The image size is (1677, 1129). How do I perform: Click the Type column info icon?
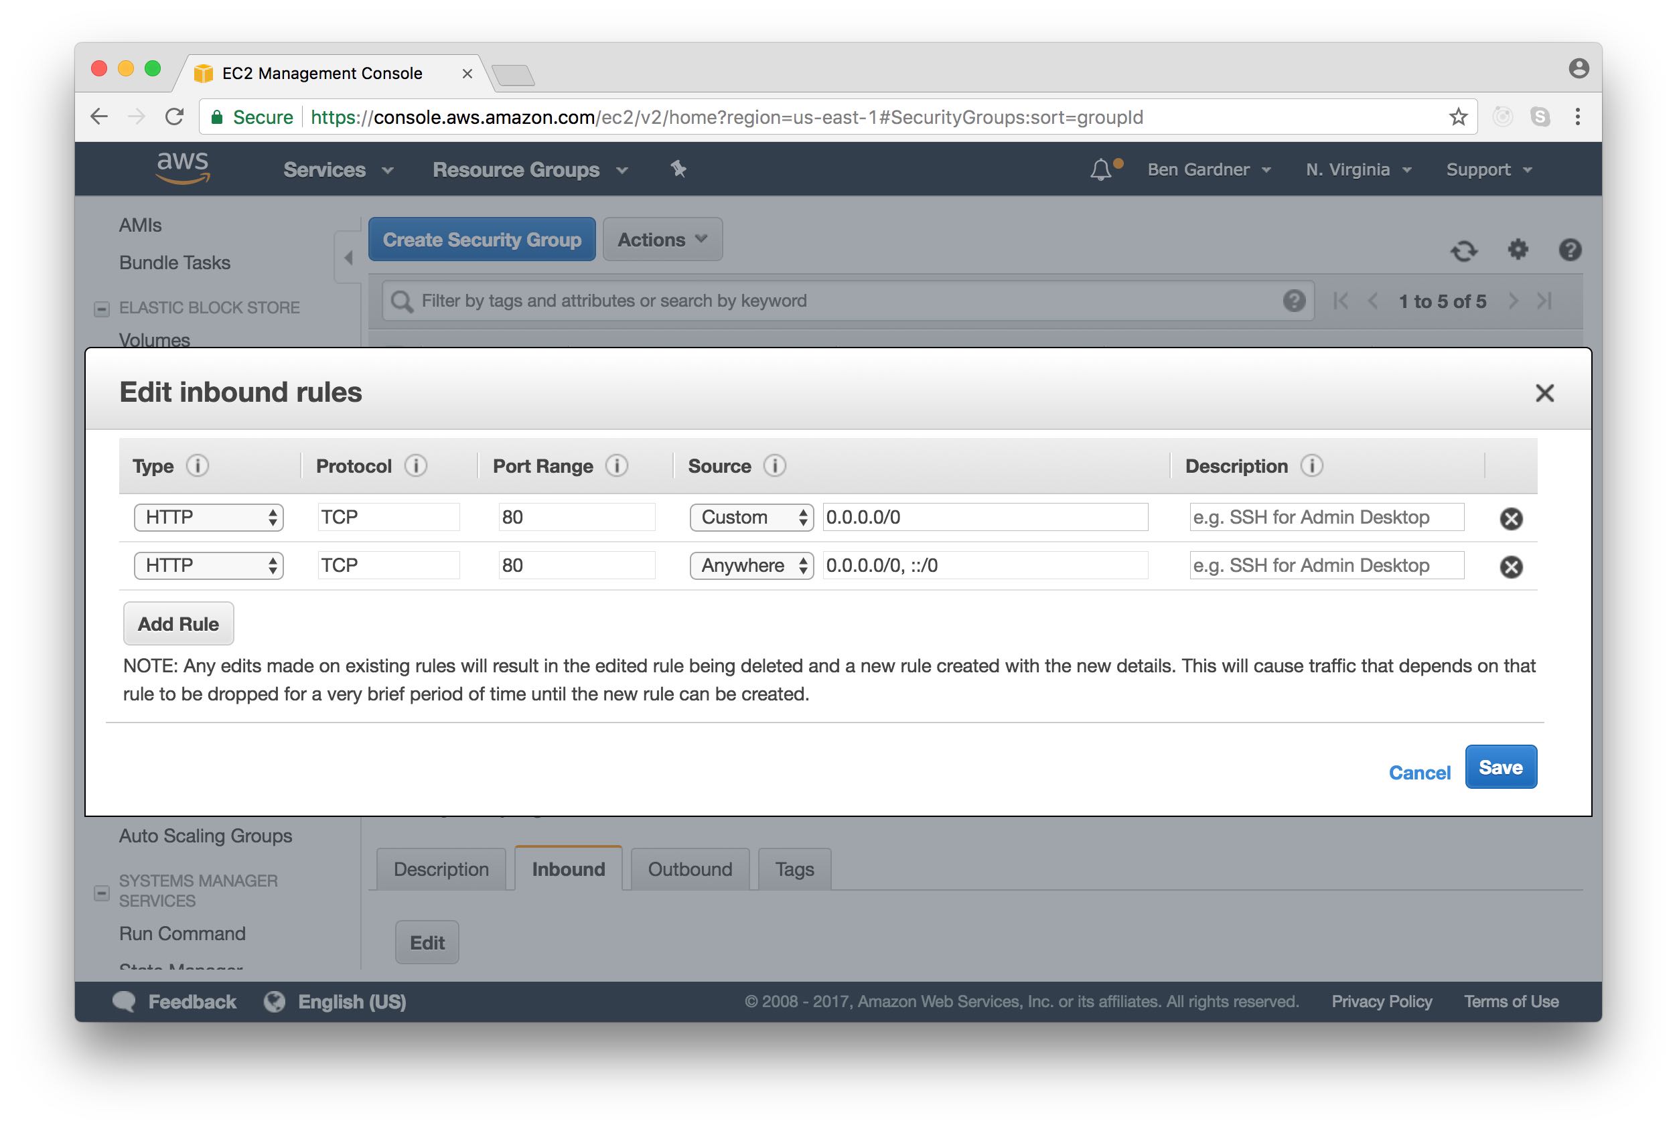click(x=198, y=466)
